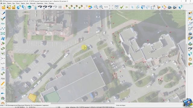Open the Параметры menu
The width and height of the screenshot is (193, 108).
point(40,3)
